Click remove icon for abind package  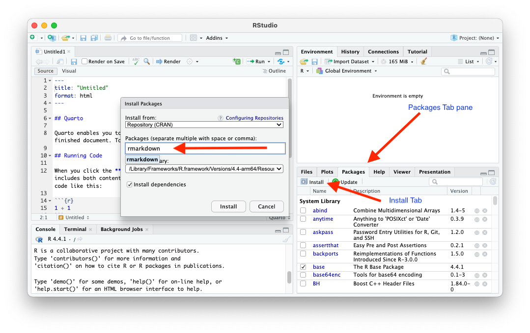[485, 210]
